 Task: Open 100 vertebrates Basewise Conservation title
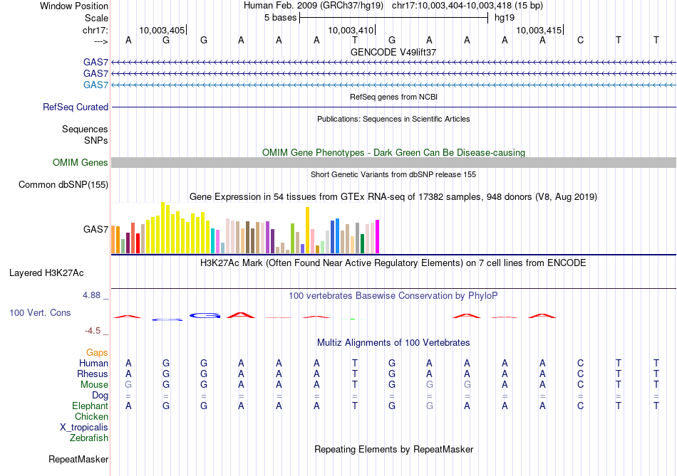coord(393,296)
